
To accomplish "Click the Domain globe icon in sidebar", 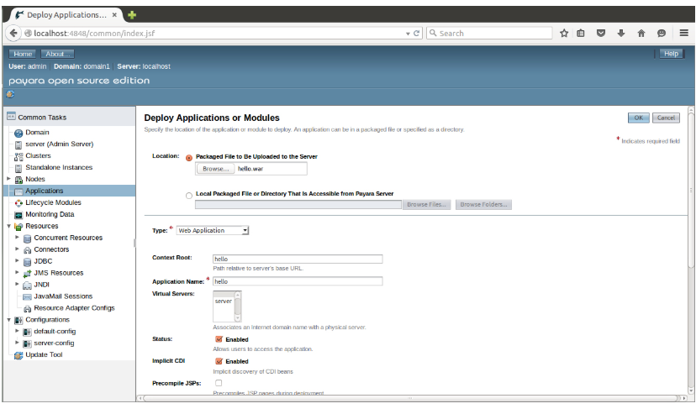I will tap(18, 133).
